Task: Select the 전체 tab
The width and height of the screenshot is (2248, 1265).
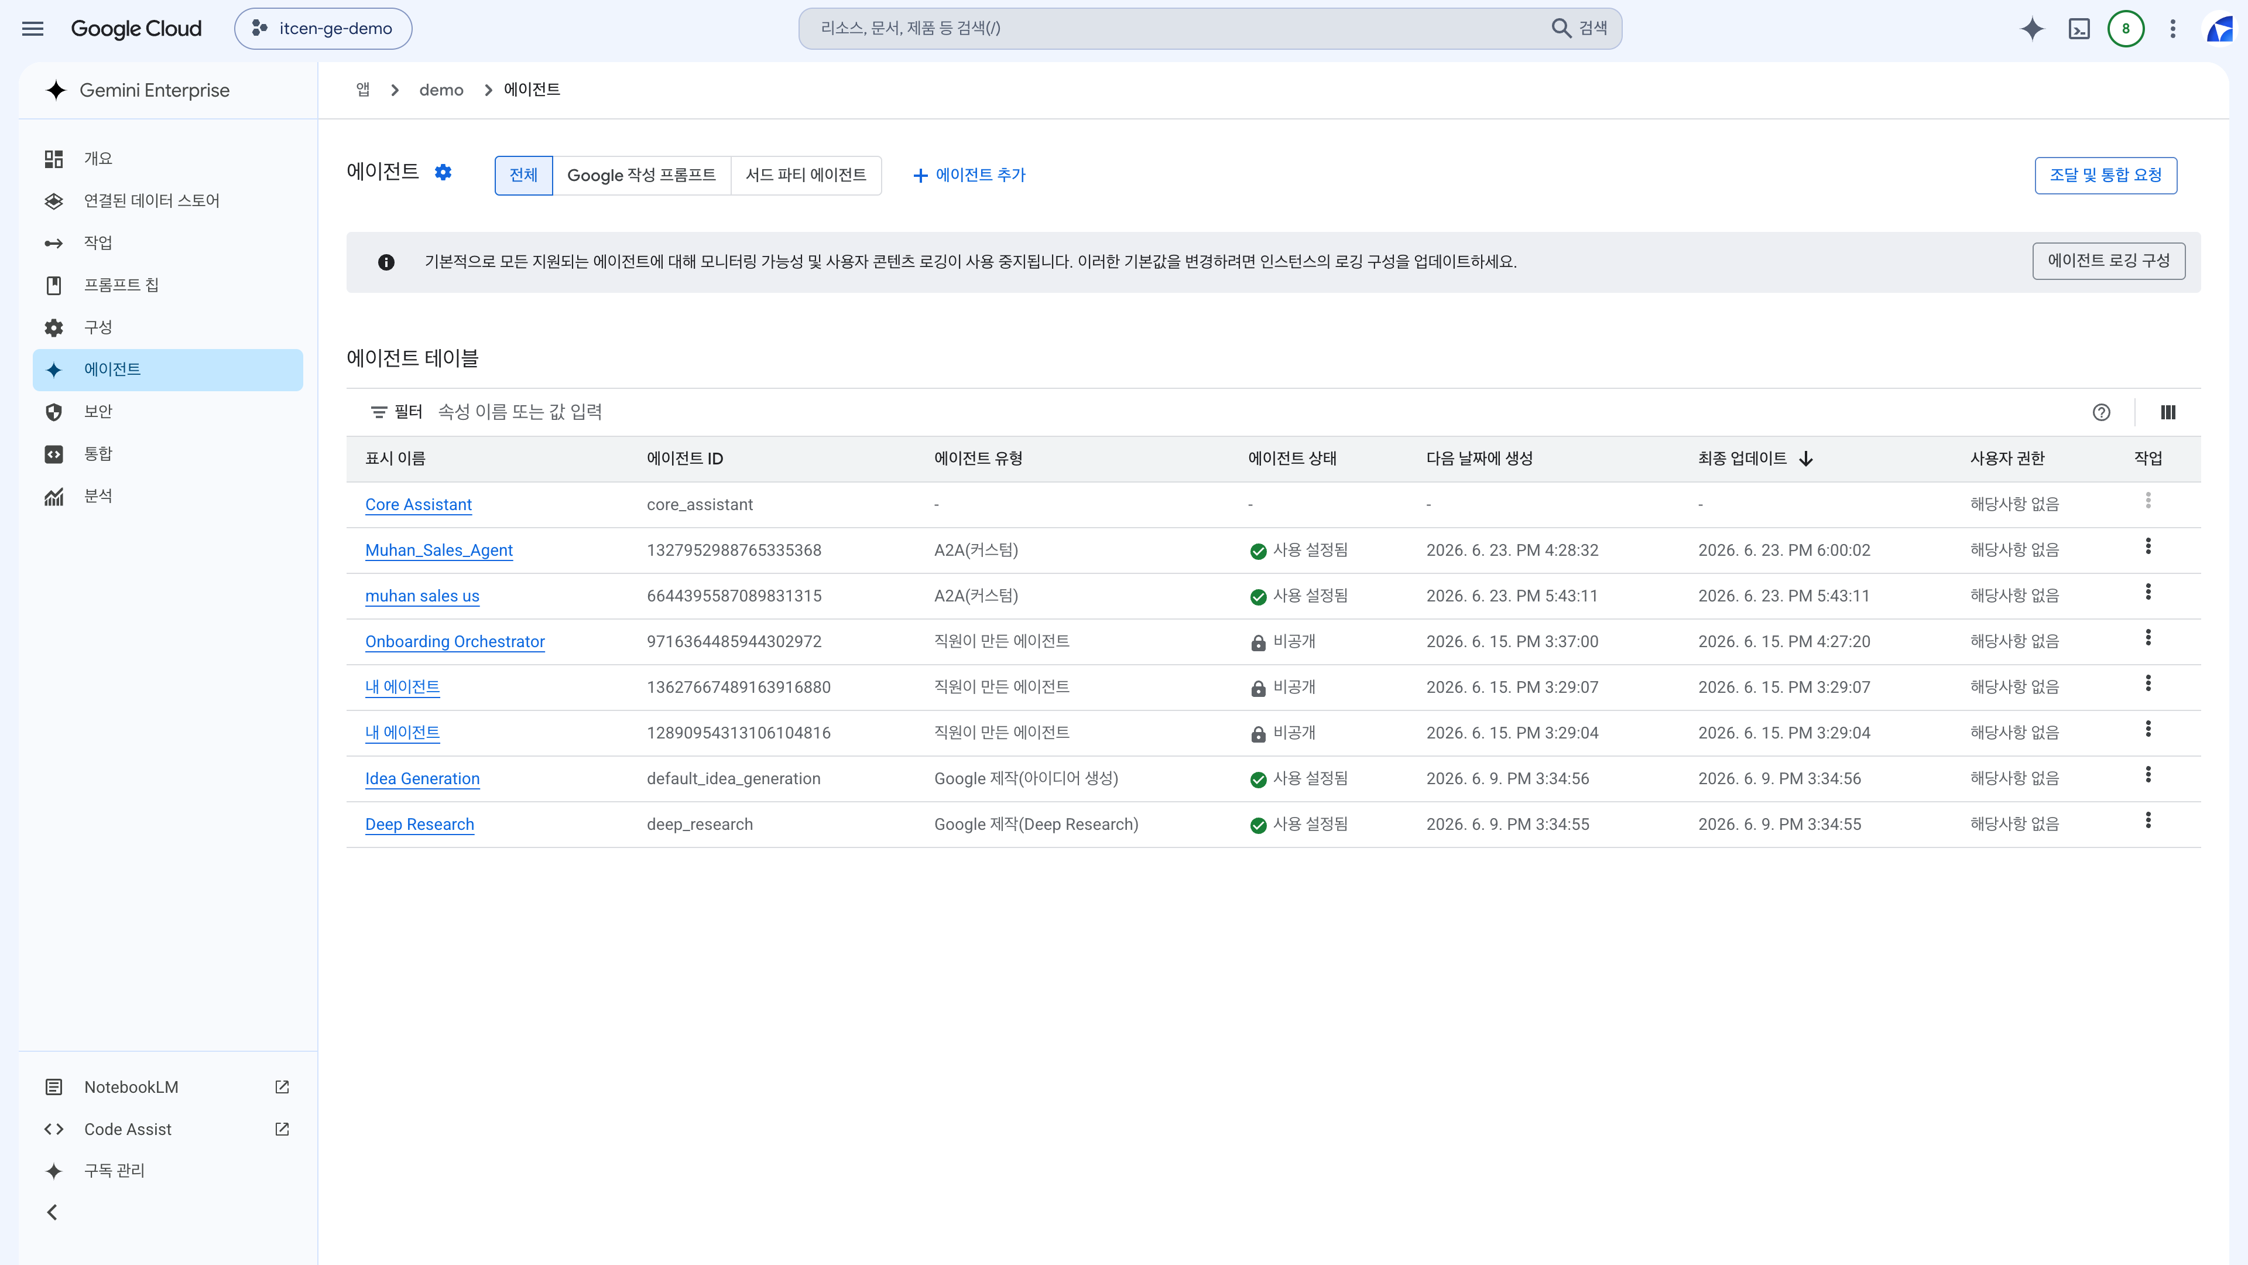Action: pos(523,175)
